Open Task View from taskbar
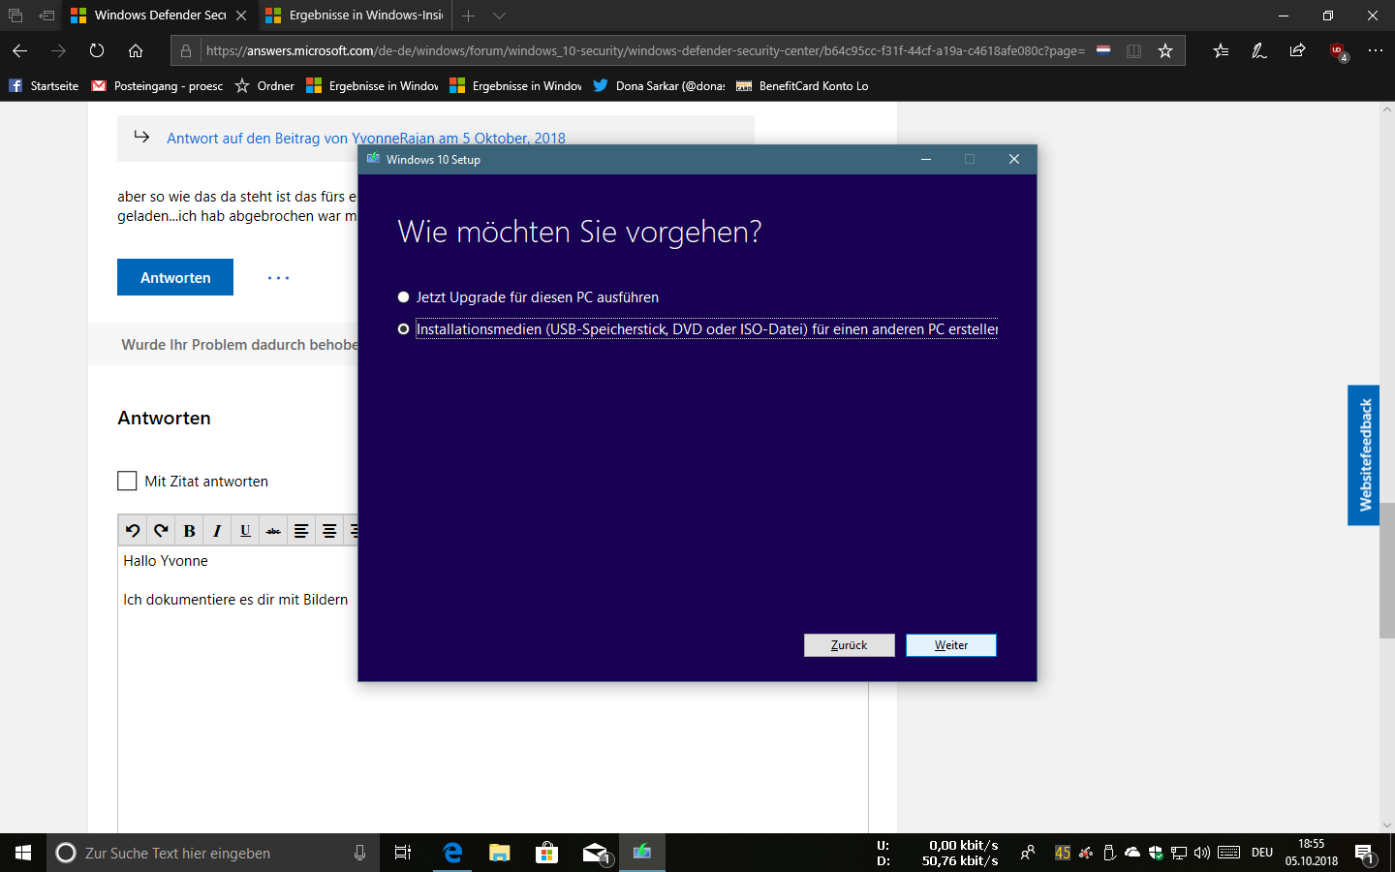This screenshot has width=1395, height=872. click(x=403, y=853)
